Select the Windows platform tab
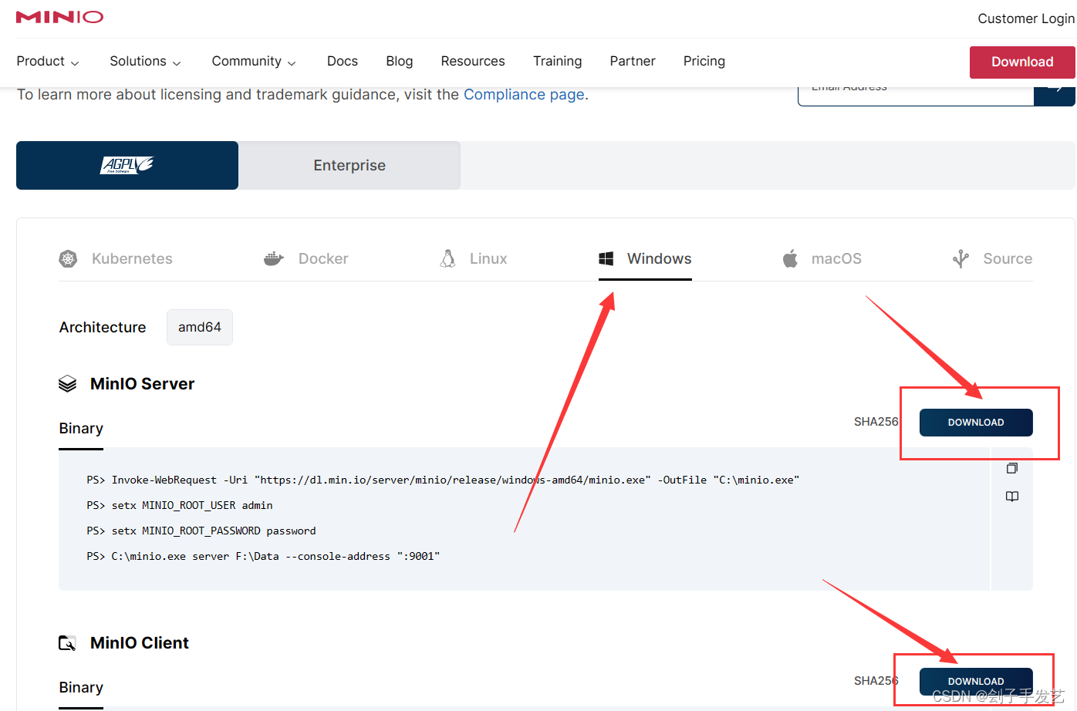The width and height of the screenshot is (1077, 711). pyautogui.click(x=645, y=259)
